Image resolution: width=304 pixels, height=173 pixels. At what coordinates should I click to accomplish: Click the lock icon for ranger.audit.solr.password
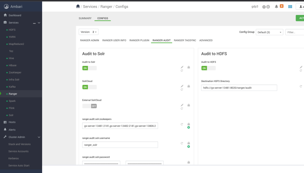pos(188,162)
